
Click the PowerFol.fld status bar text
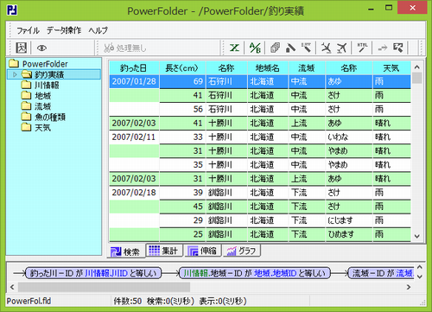tap(29, 302)
